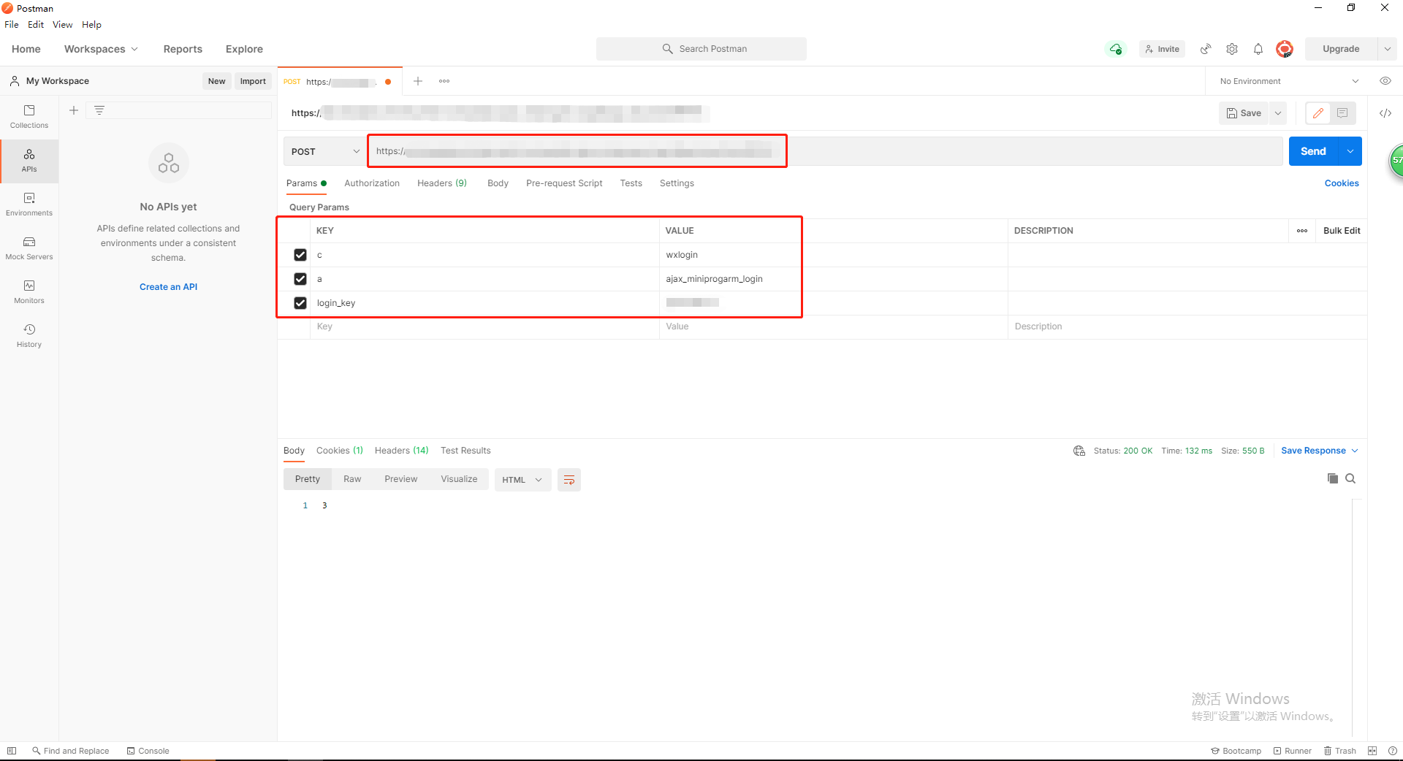Expand the Workspaces dropdown
This screenshot has width=1403, height=761.
[101, 49]
